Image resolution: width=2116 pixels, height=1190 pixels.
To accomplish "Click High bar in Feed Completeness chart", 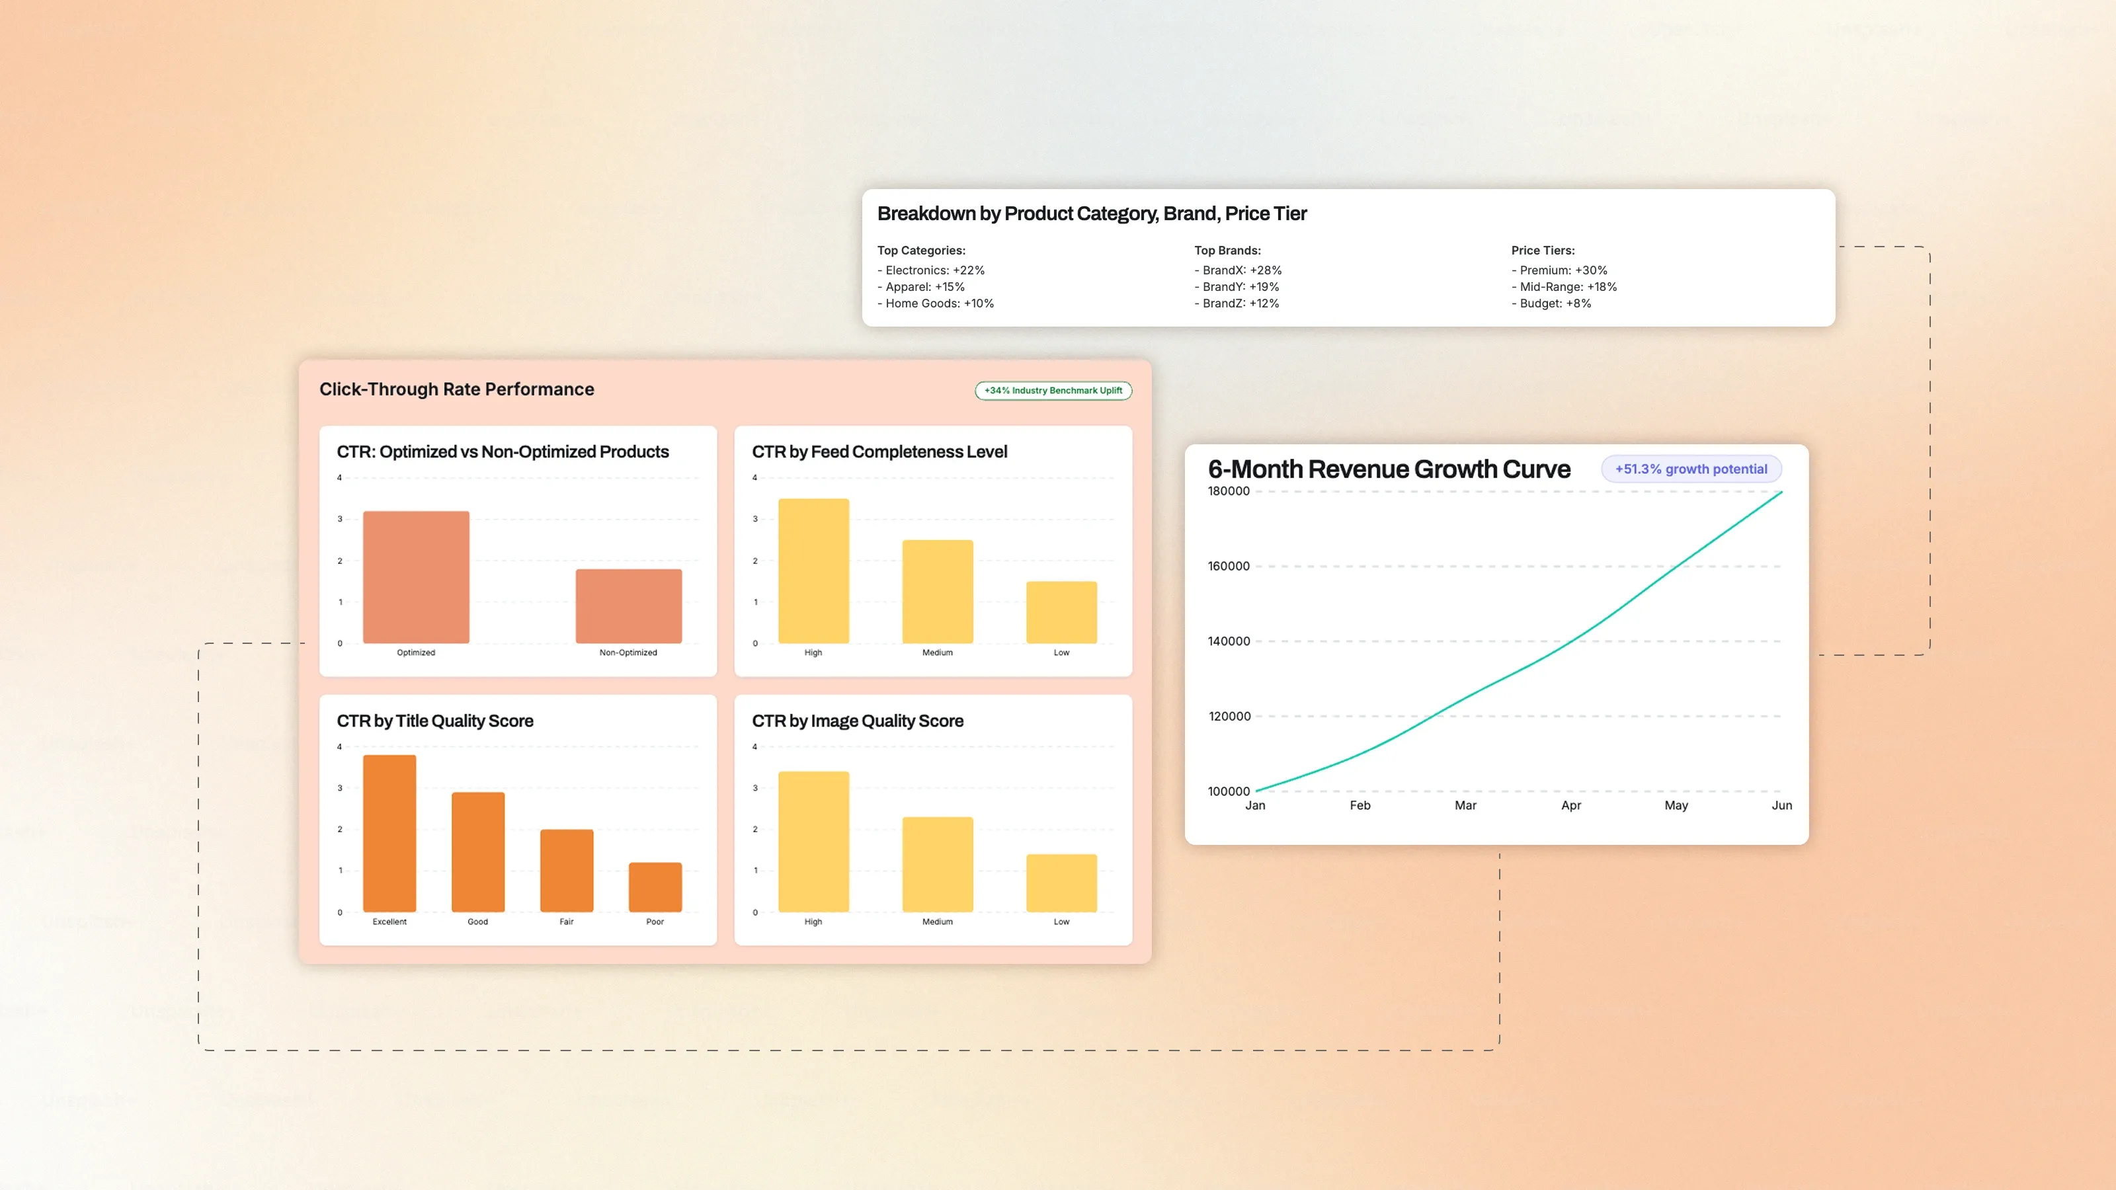I will 813,571.
